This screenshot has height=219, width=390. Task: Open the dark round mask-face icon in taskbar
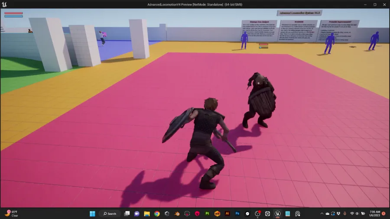pyautogui.click(x=187, y=213)
